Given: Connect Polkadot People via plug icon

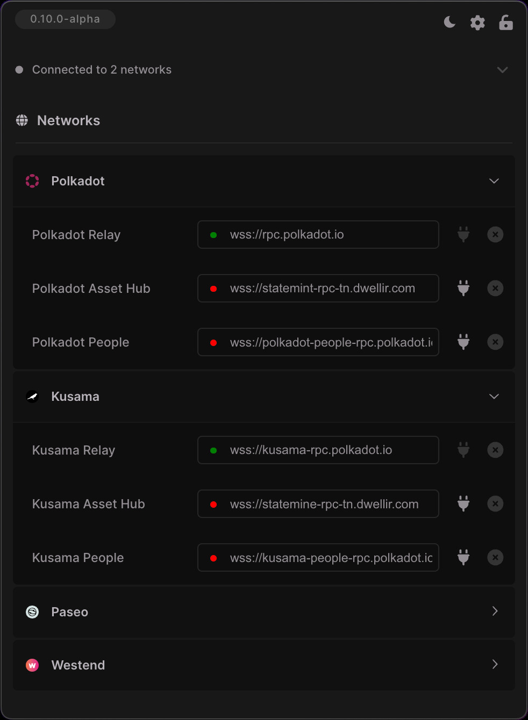Looking at the screenshot, I should (x=463, y=342).
